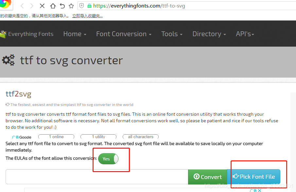
Task: Click the green Convert button
Action: point(207,177)
